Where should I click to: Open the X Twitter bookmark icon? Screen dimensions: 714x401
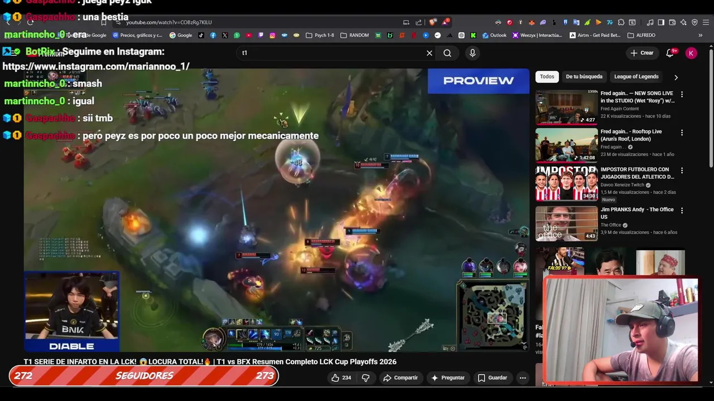pyautogui.click(x=225, y=35)
